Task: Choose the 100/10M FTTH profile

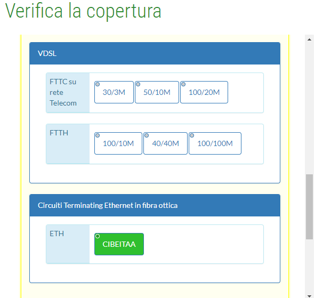Action: [118, 143]
